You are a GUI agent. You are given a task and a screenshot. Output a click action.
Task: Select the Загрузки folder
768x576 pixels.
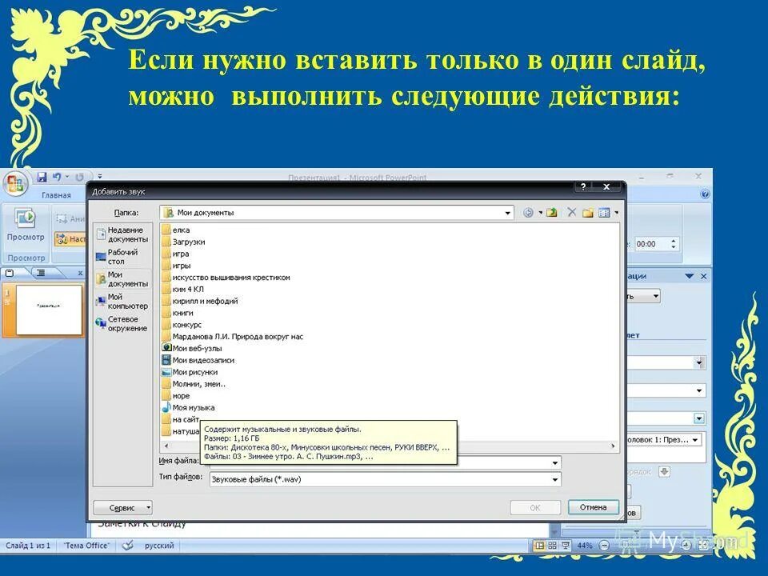point(184,242)
